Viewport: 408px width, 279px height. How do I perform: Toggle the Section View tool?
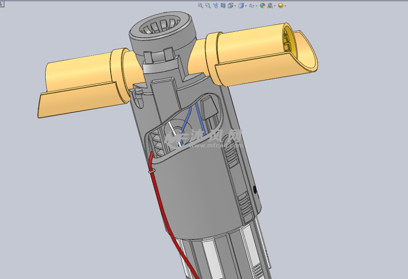pyautogui.click(x=223, y=5)
